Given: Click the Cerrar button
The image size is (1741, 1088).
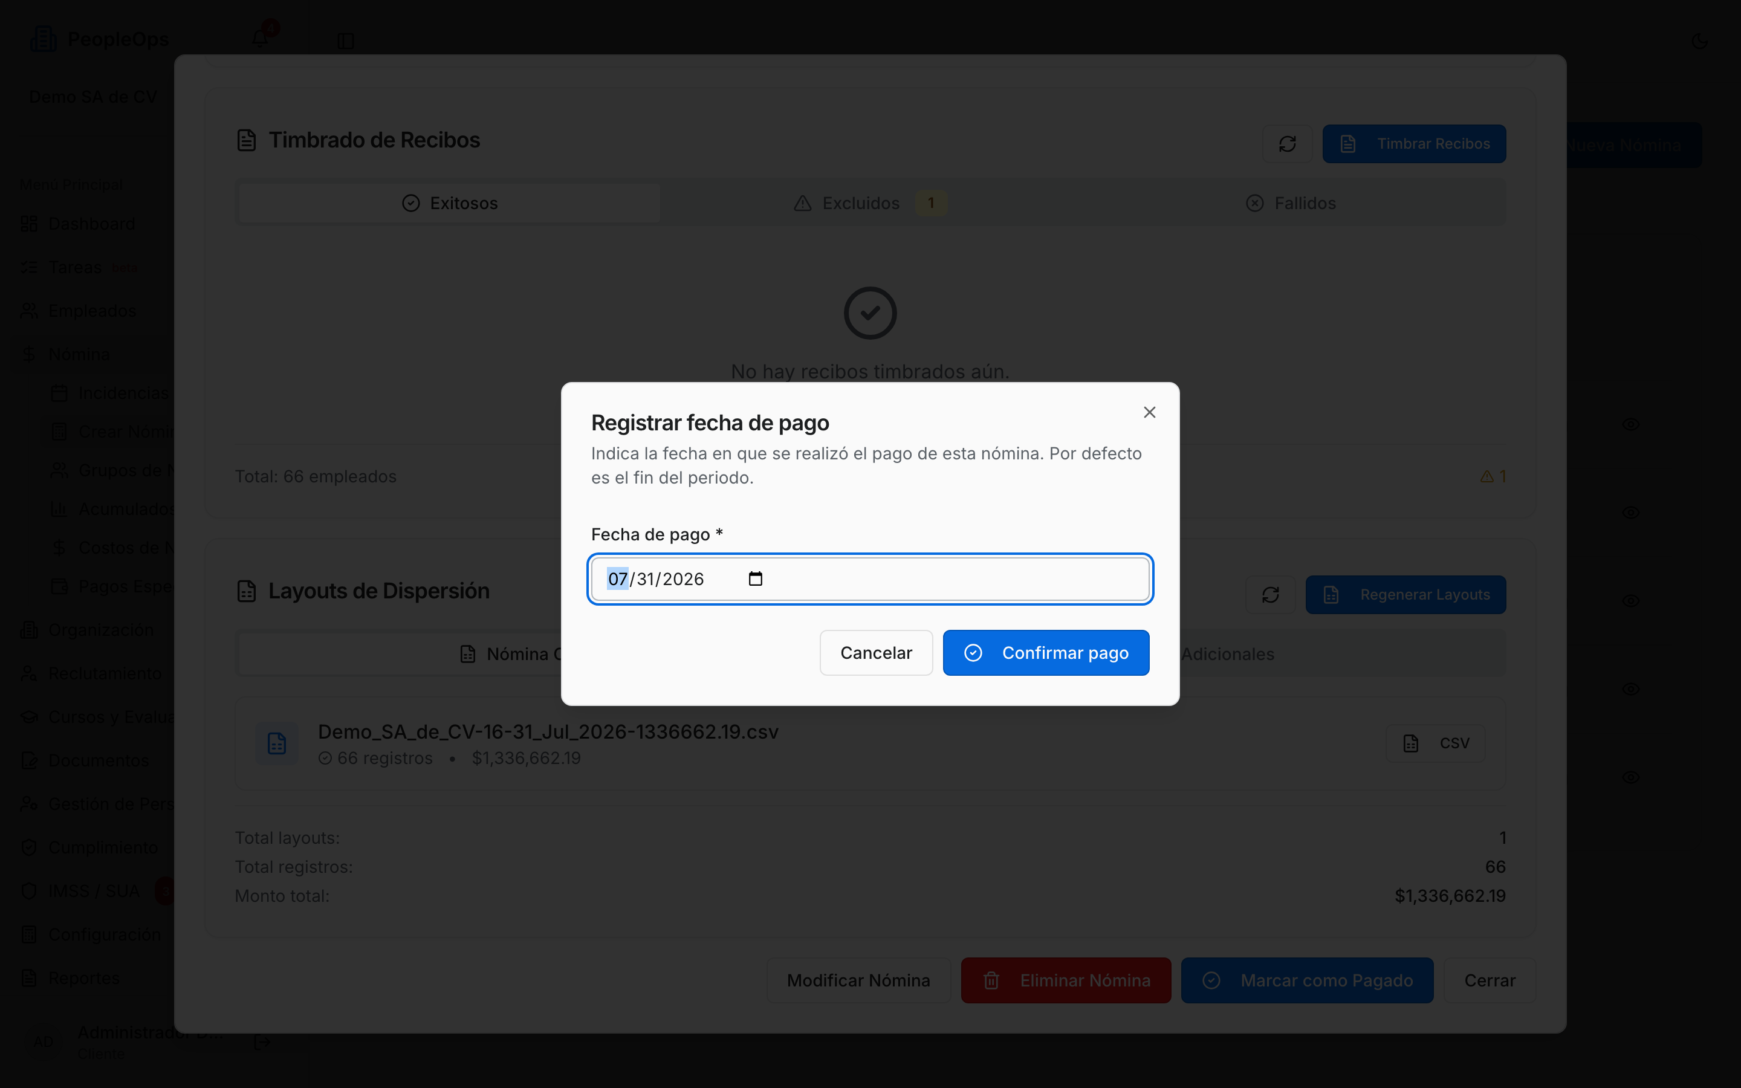Looking at the screenshot, I should click(1490, 981).
